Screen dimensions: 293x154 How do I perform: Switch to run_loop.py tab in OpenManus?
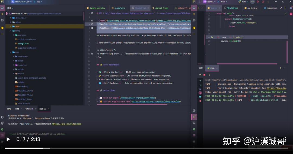point(251,8)
